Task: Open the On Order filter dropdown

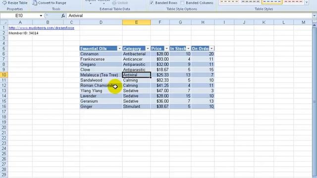Action: pyautogui.click(x=211, y=48)
